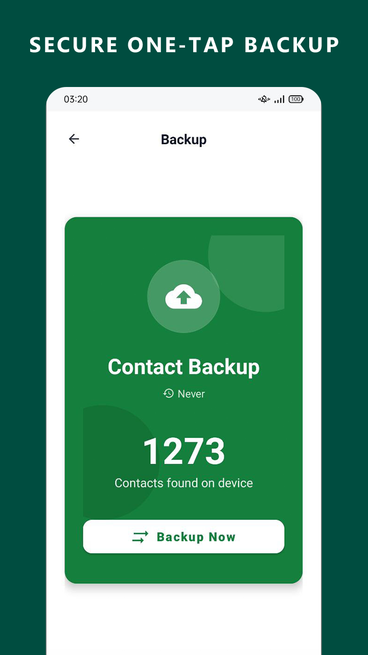
Task: Tap the muted bell status icon
Action: coord(264,99)
